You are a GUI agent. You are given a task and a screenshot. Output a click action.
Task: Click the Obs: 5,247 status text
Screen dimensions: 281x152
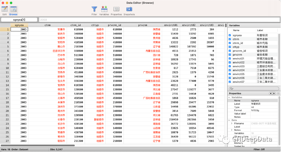56,149
